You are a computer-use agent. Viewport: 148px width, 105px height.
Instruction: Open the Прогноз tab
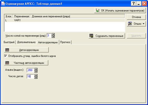pyautogui.click(x=65, y=42)
